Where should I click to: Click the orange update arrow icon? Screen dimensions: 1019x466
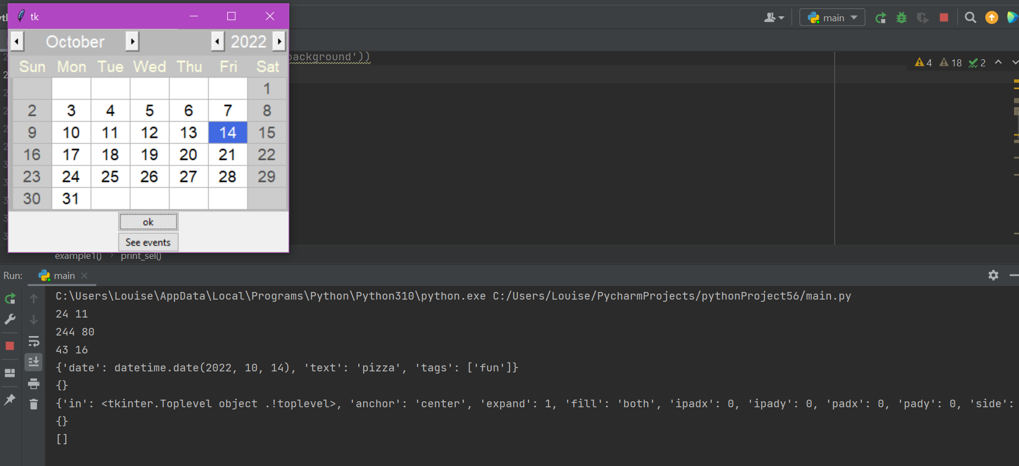(x=992, y=18)
